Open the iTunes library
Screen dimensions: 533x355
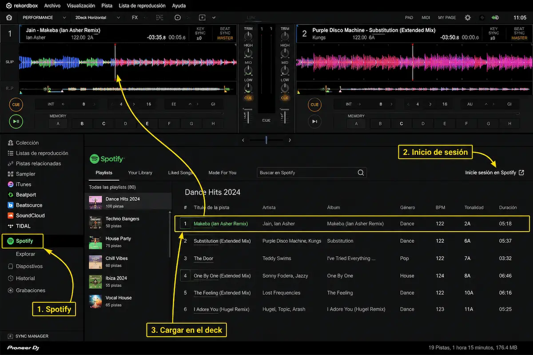(x=20, y=184)
